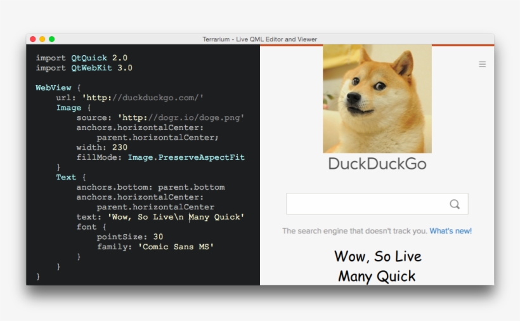520x321 pixels.
Task: Click the window title "Terrarium - Live QML Editor and Viewer"
Action: 259,39
